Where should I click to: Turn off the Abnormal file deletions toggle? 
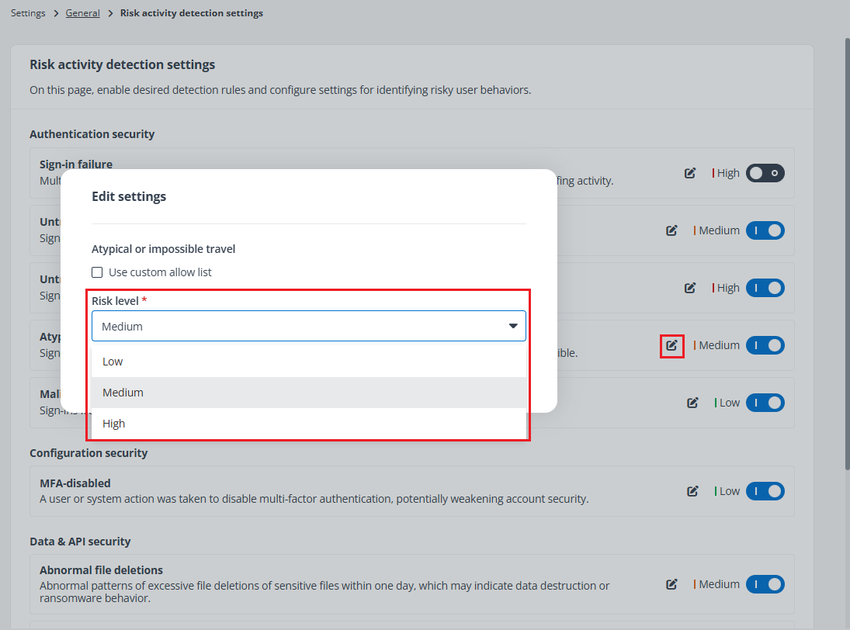coord(765,584)
